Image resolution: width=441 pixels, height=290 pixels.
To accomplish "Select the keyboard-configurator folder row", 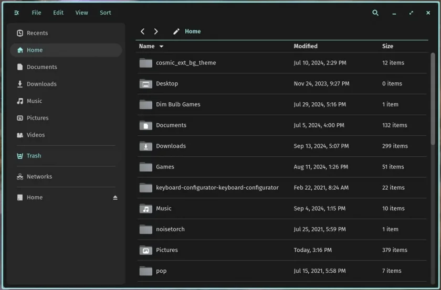I will [x=282, y=188].
